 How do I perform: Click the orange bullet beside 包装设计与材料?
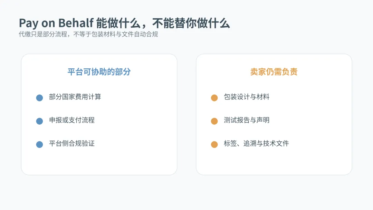214,98
